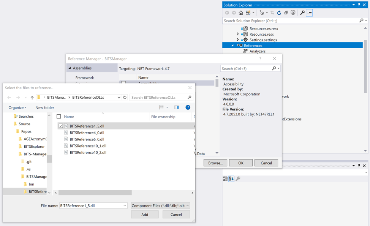Select BITSReference4_0.dll file
Image resolution: width=370 pixels, height=226 pixels.
[87, 133]
